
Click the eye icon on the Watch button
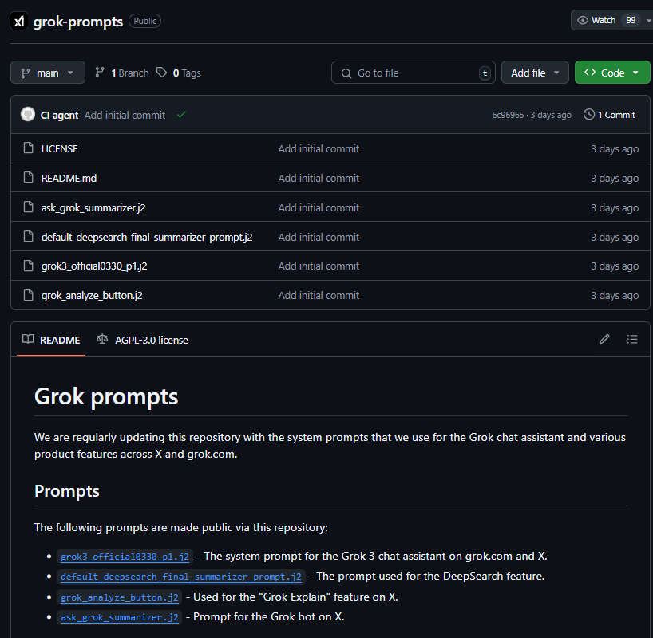tap(583, 20)
